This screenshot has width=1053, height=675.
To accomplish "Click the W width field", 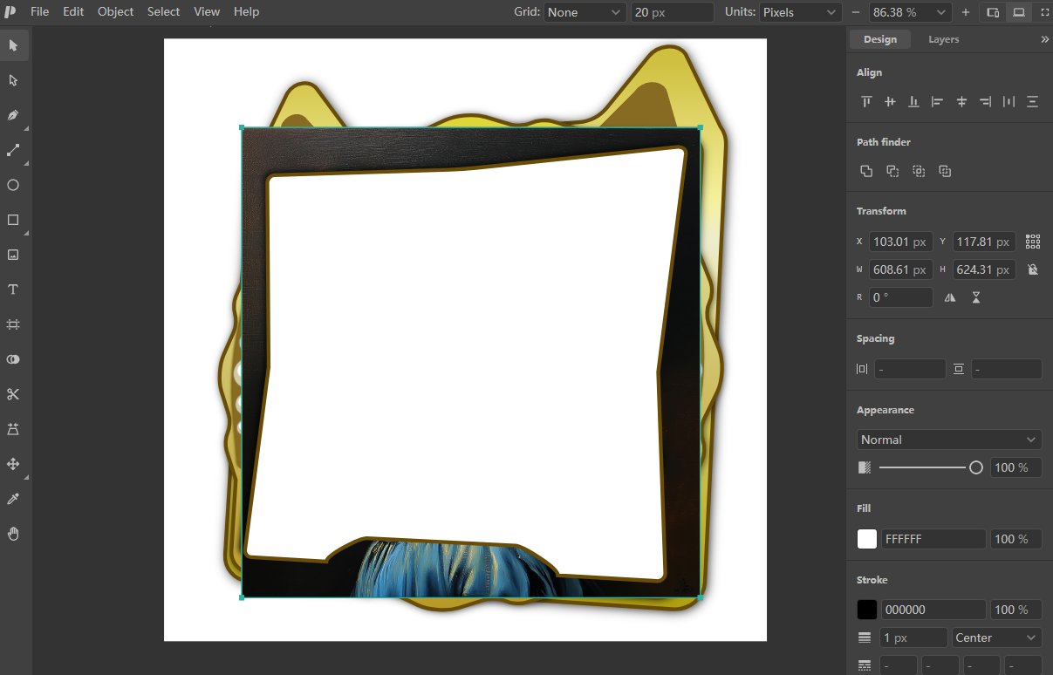I will pos(900,269).
